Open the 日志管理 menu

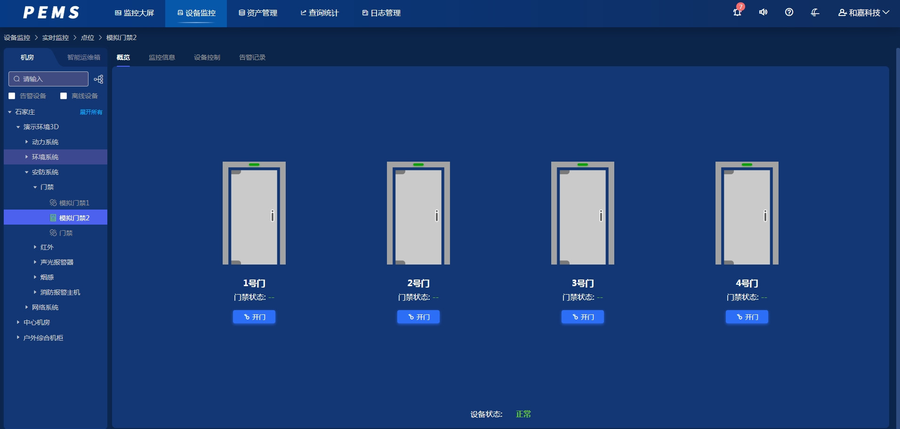coord(381,13)
